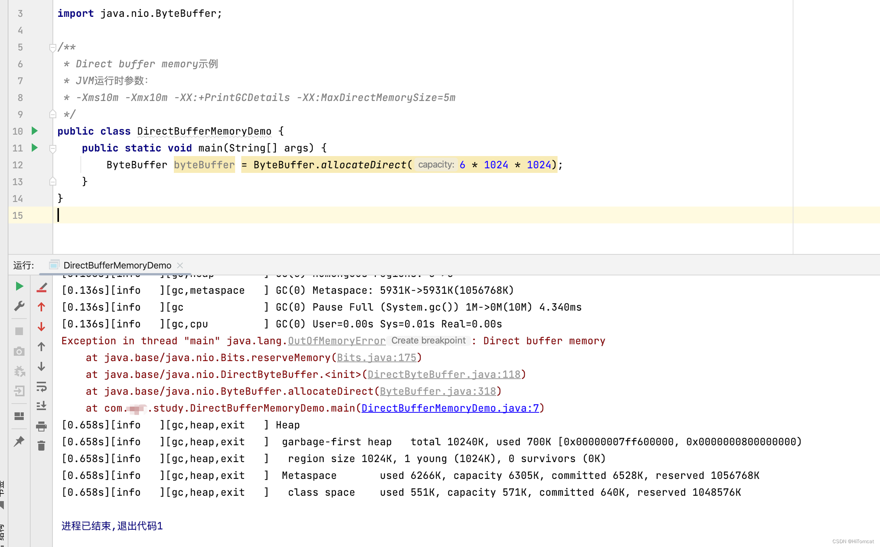Click the print console output icon
Screen dimensions: 880x547
tap(41, 426)
